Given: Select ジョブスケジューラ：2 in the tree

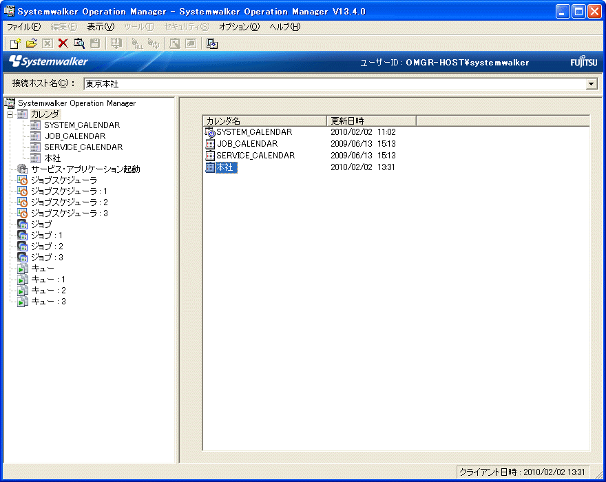Looking at the screenshot, I should [x=70, y=202].
